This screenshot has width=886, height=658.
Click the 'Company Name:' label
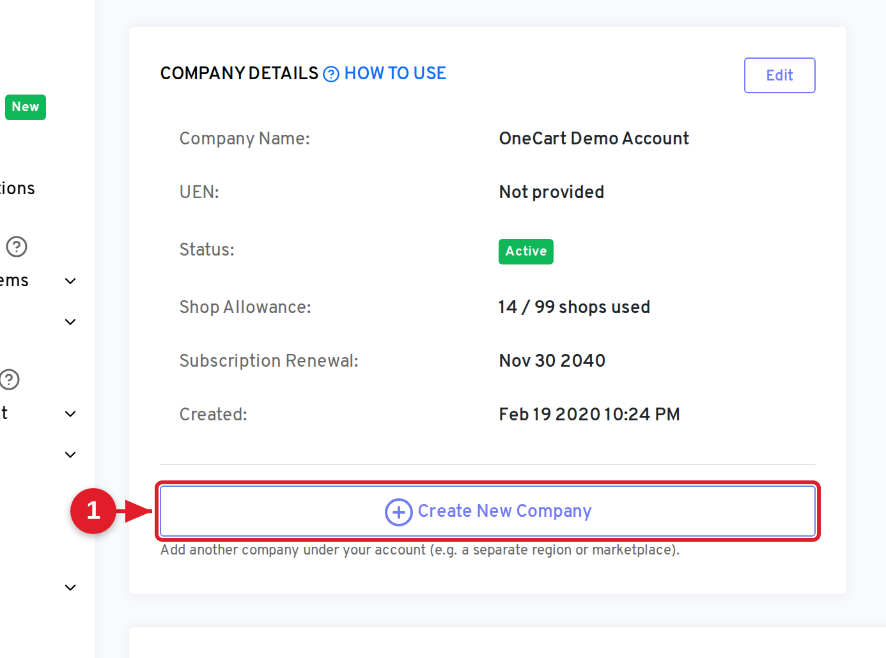[x=245, y=139]
